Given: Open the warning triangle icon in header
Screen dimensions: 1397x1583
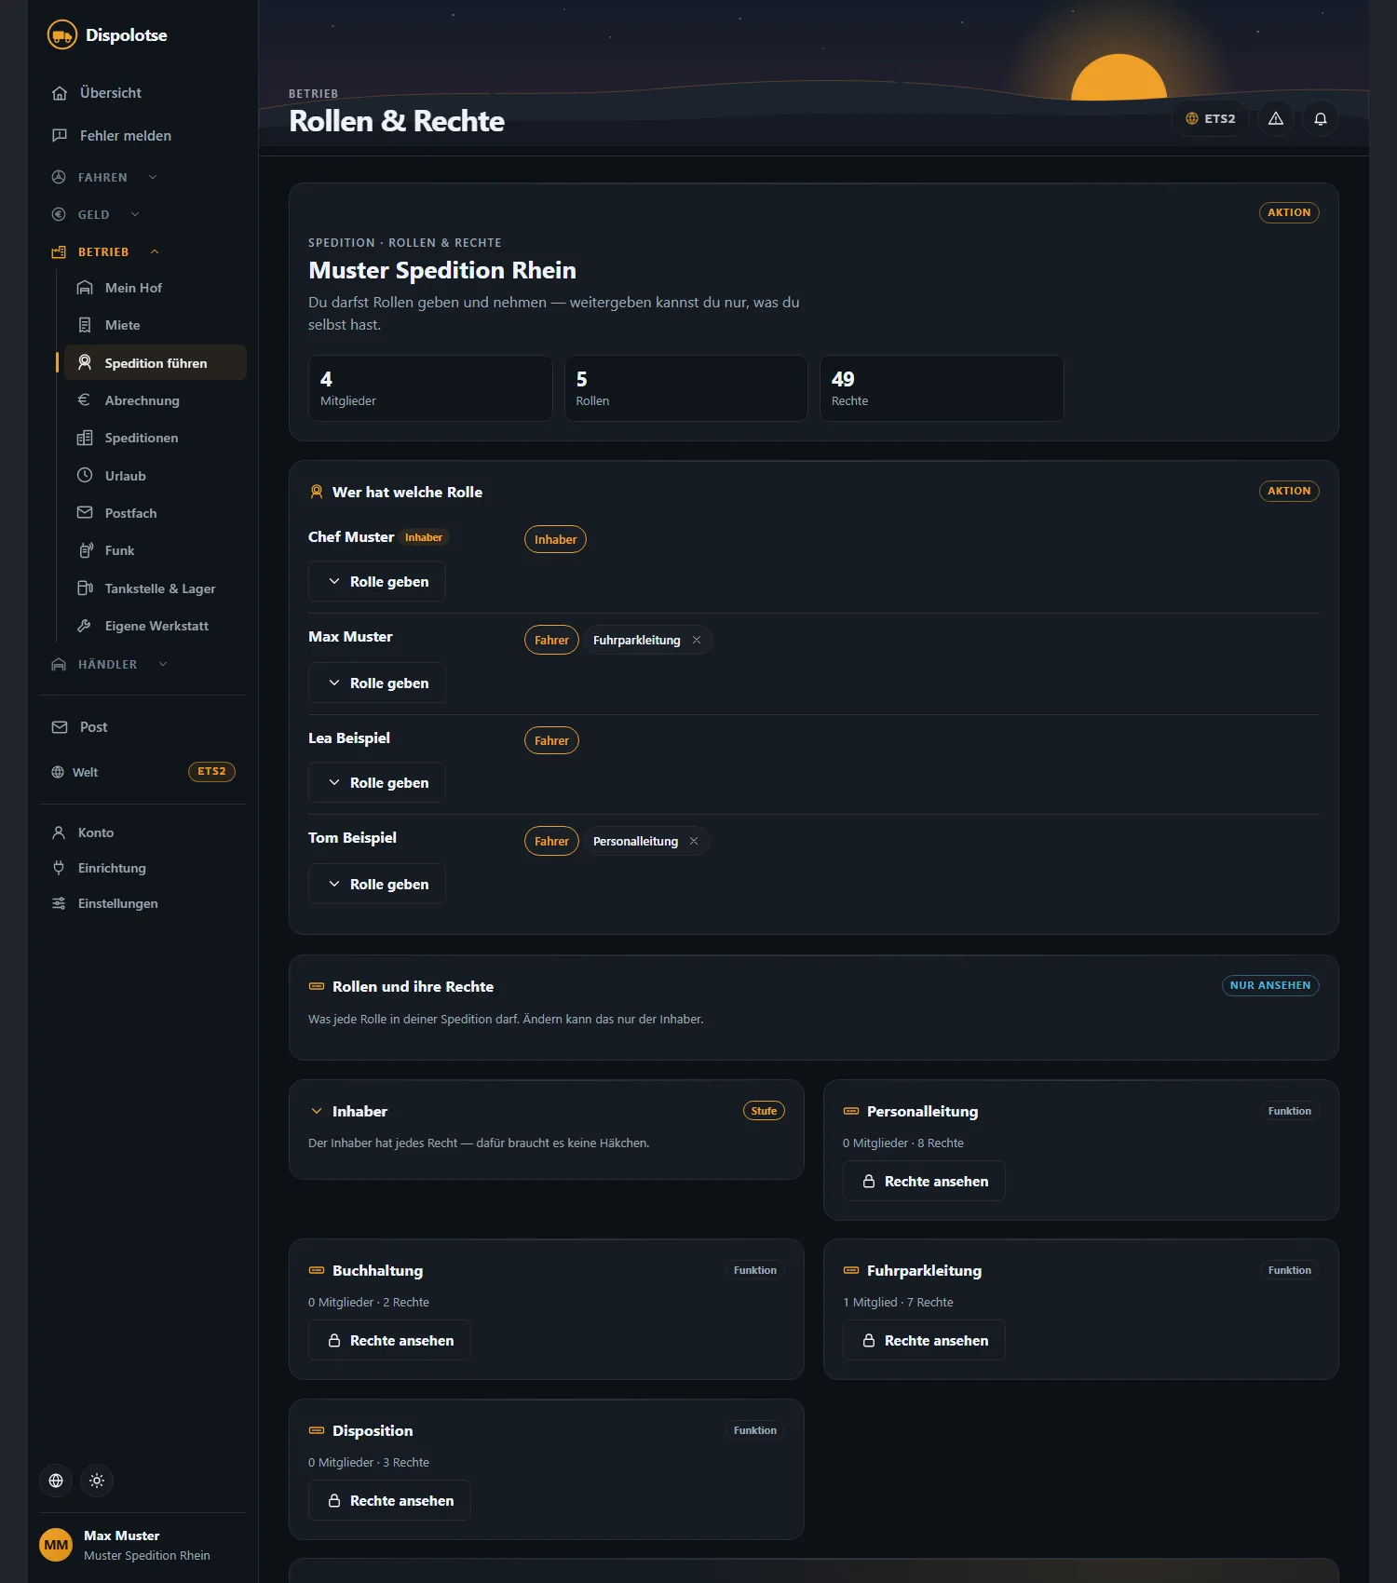Looking at the screenshot, I should (1276, 119).
